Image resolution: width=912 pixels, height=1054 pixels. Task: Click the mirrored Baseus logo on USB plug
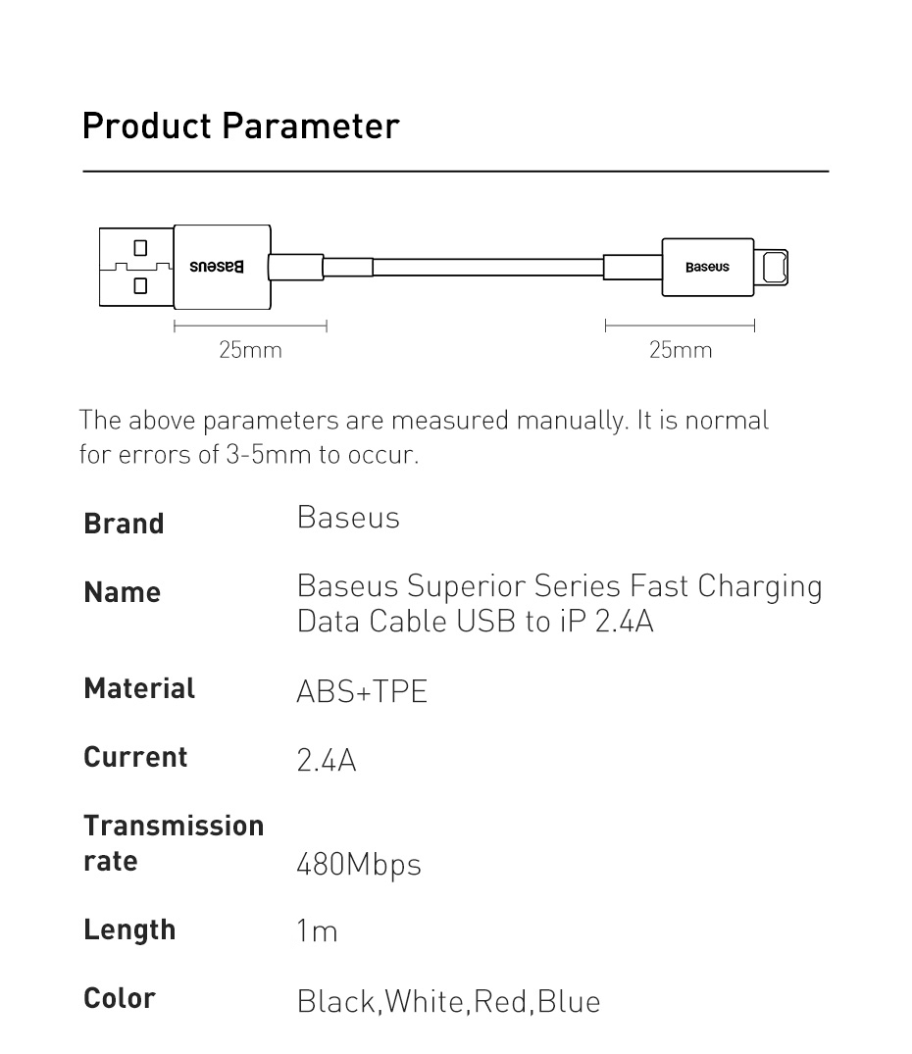click(x=217, y=266)
